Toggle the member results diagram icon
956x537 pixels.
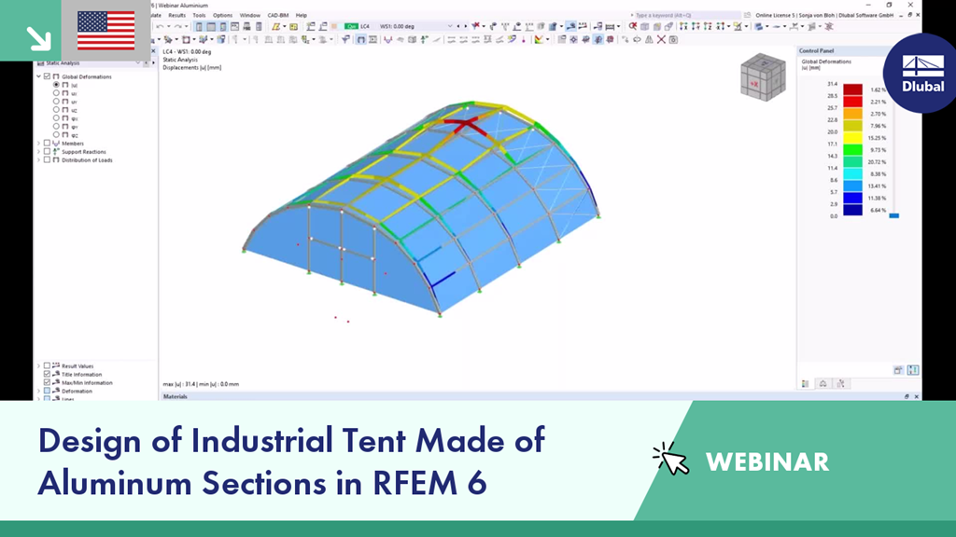pos(387,39)
